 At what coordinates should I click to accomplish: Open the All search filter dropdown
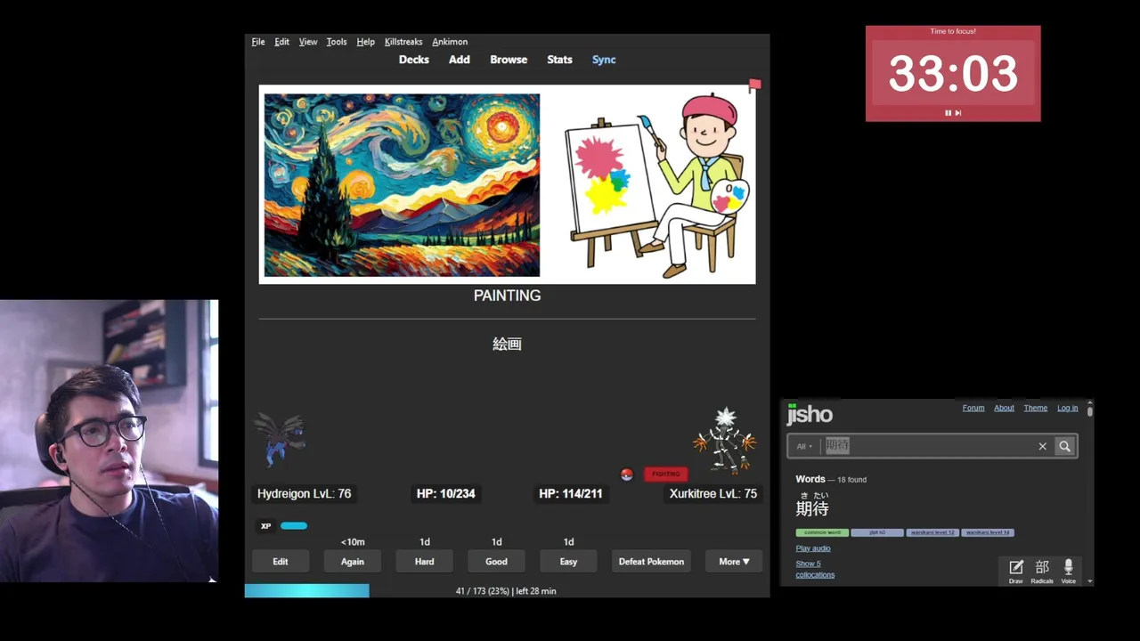(804, 446)
